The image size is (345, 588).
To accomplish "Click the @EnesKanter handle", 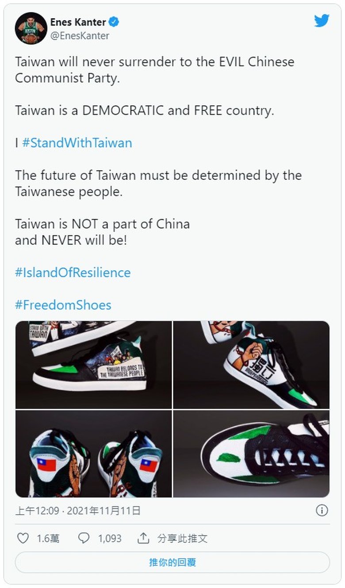I will 80,36.
